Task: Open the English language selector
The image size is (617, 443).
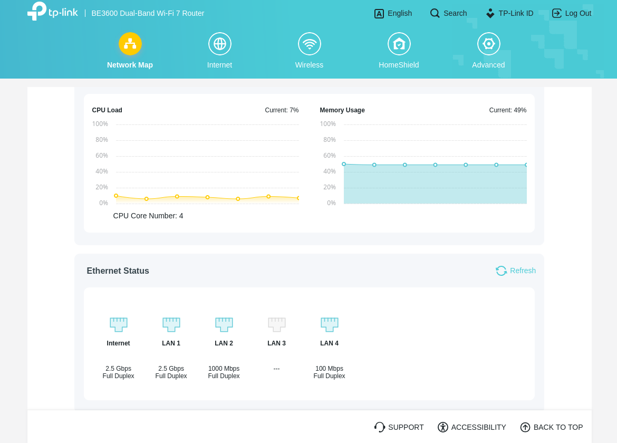Action: click(x=400, y=13)
